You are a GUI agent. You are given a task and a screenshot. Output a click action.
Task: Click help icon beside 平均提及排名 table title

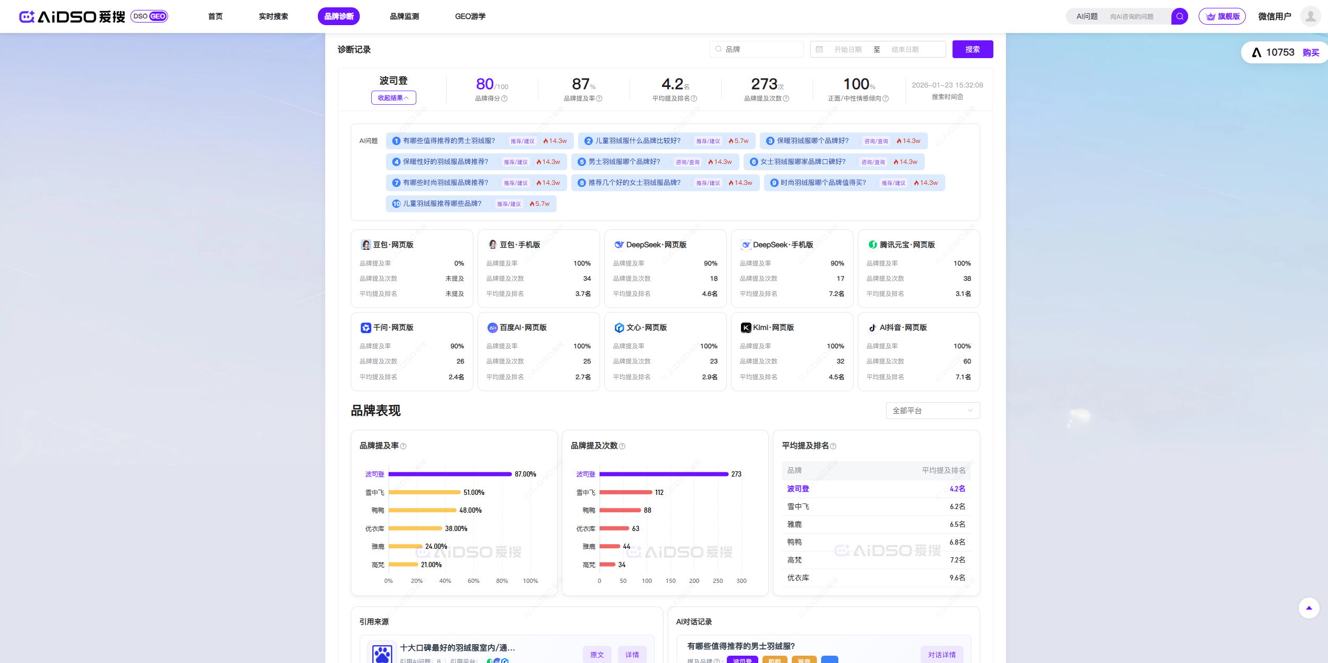833,446
